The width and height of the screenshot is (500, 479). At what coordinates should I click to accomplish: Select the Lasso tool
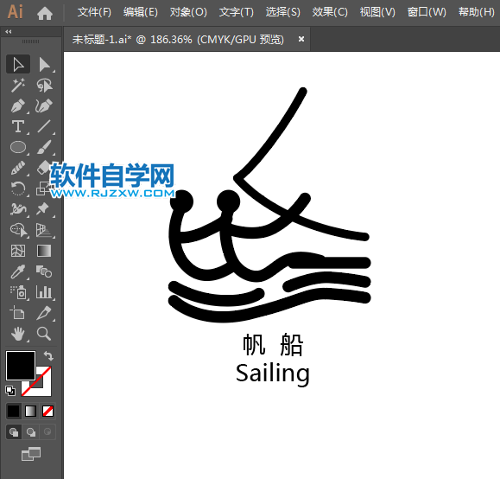coord(44,86)
